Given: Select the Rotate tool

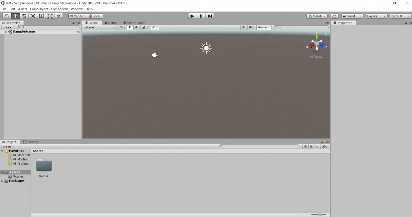Looking at the screenshot, I should 24,16.
